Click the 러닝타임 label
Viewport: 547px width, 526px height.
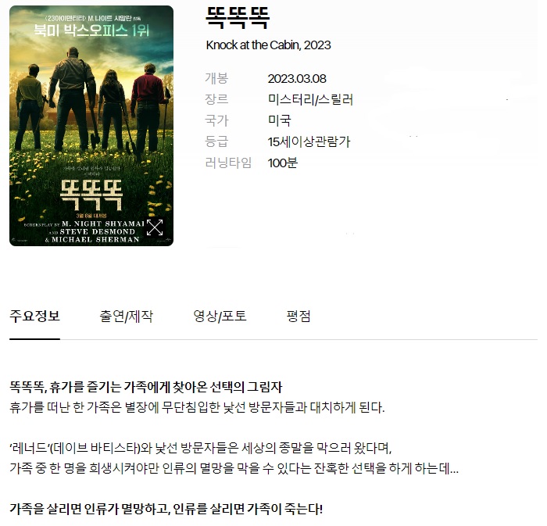pos(228,163)
